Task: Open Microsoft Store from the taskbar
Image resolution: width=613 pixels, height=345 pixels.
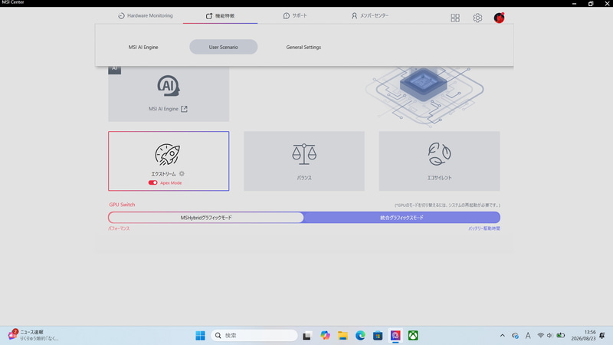Action: [378, 336]
